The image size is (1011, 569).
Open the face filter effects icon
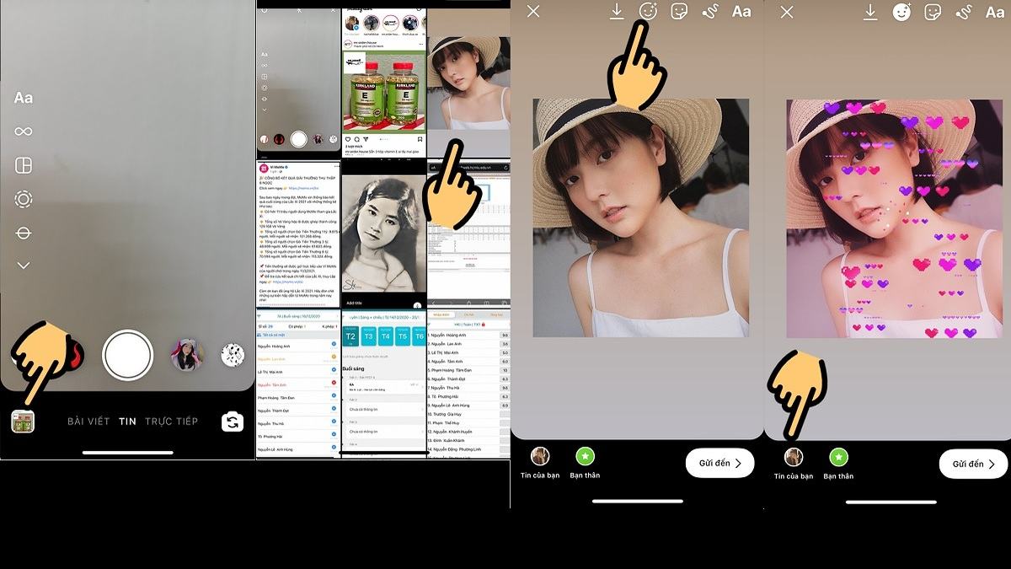click(x=646, y=12)
